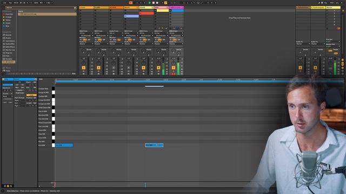
Task: Open the Instruments browser category
Action: pos(9,41)
